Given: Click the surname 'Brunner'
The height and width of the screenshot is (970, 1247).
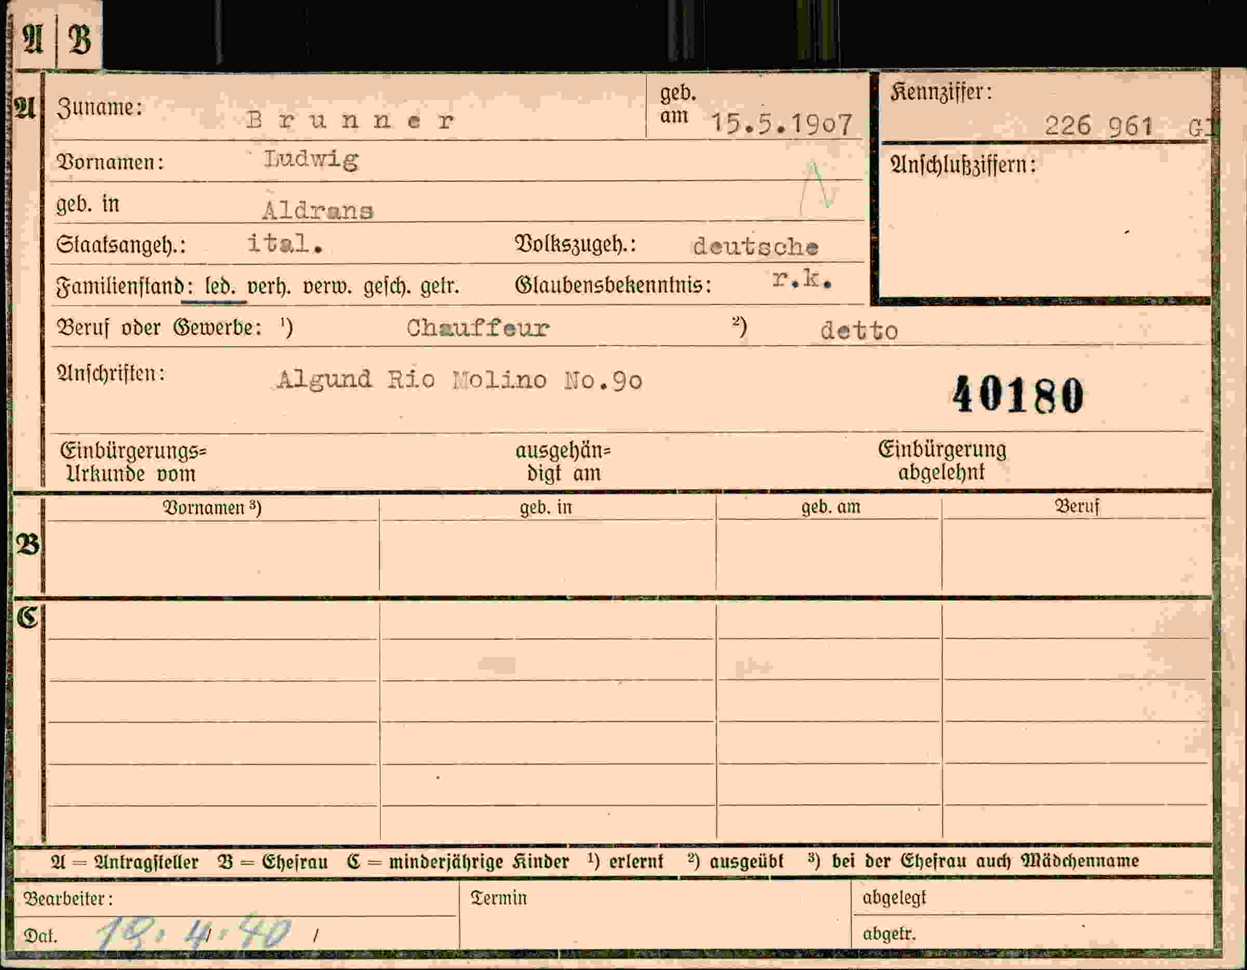Looking at the screenshot, I should click(x=351, y=121).
